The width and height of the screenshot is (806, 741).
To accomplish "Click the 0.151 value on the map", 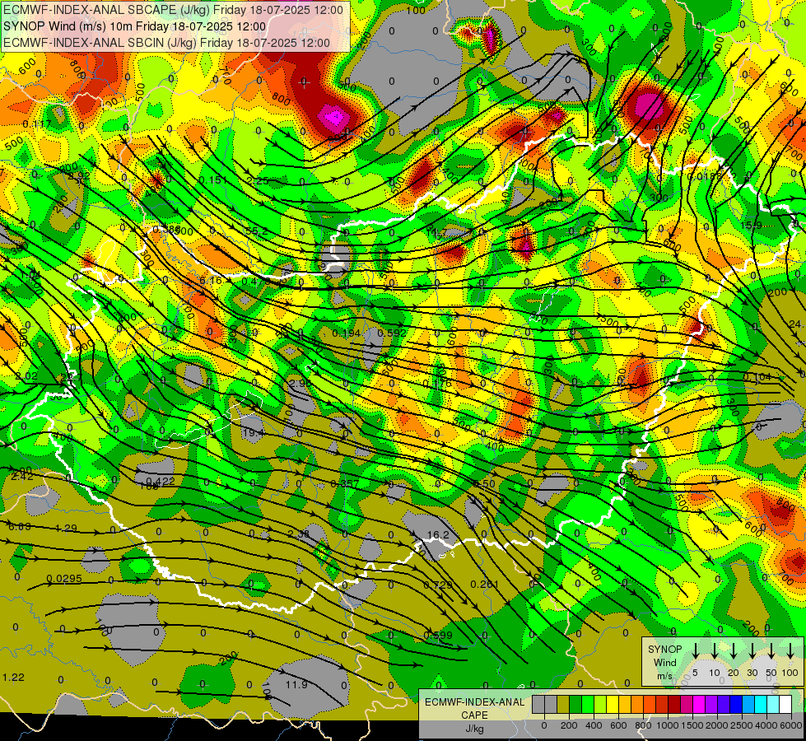I will pyautogui.click(x=212, y=179).
